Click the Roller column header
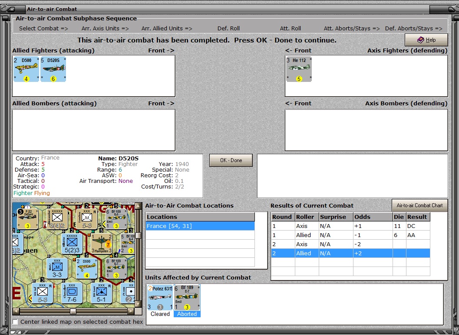 click(307, 217)
